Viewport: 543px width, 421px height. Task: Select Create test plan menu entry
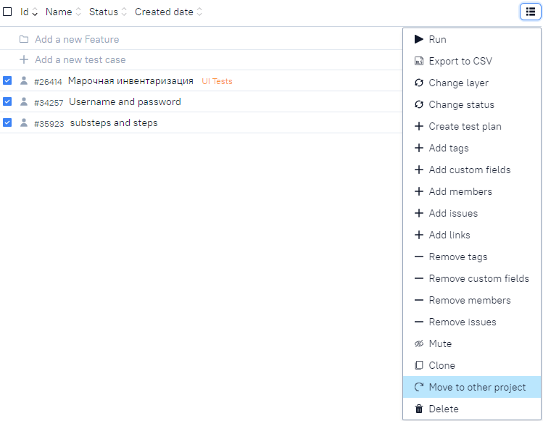465,127
